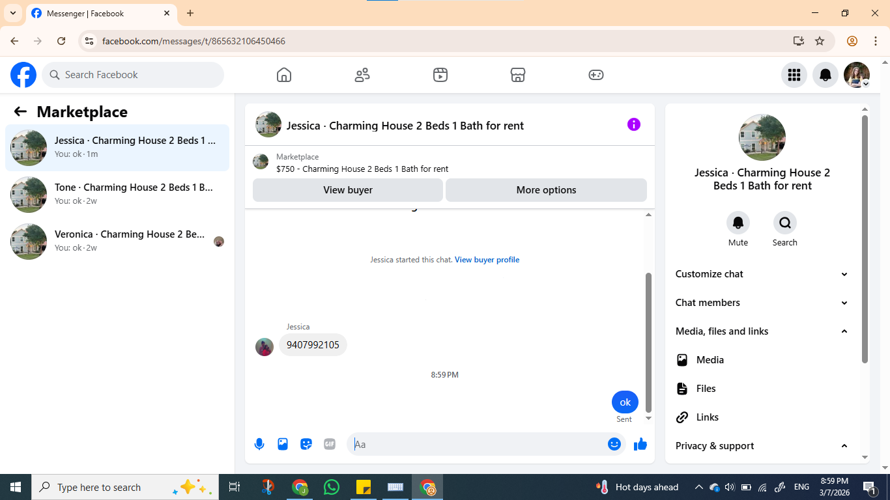Image resolution: width=890 pixels, height=500 pixels.
Task: Open Jessica conversation in chat list
Action: (x=117, y=148)
